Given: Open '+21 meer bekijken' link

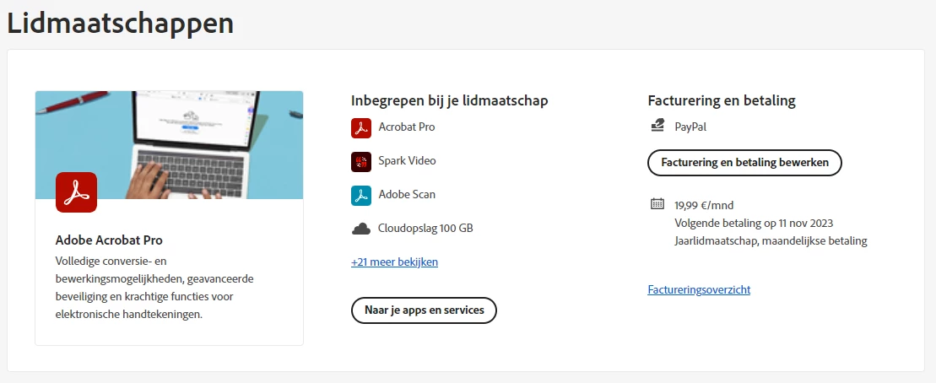Looking at the screenshot, I should [395, 262].
